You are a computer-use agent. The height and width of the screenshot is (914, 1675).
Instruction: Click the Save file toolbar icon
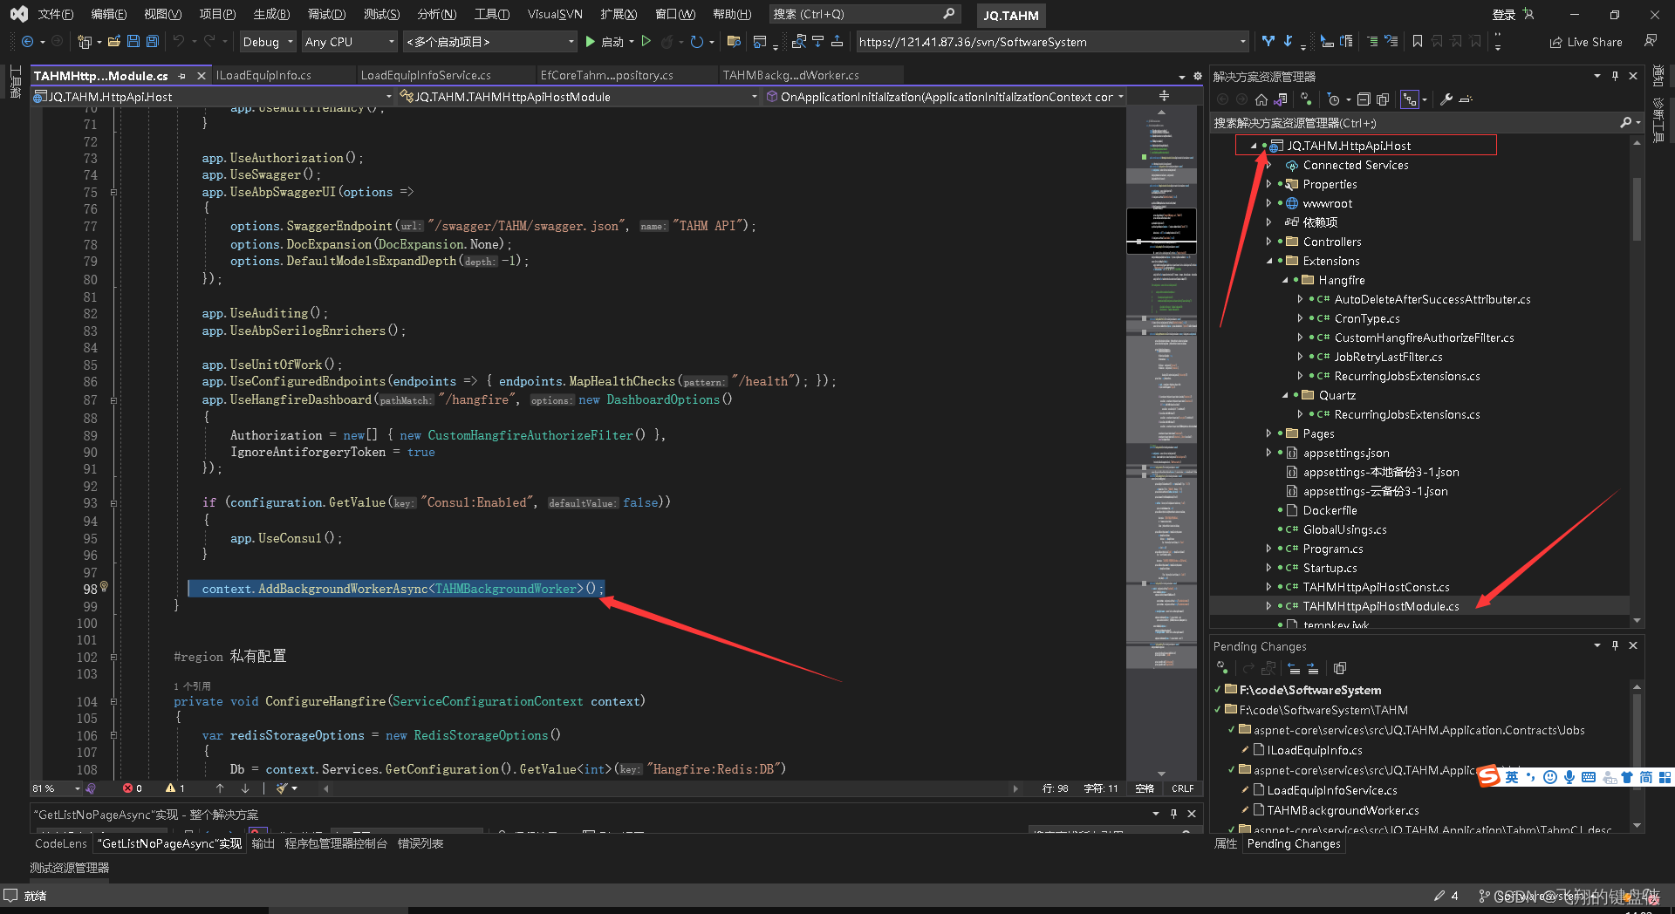133,41
